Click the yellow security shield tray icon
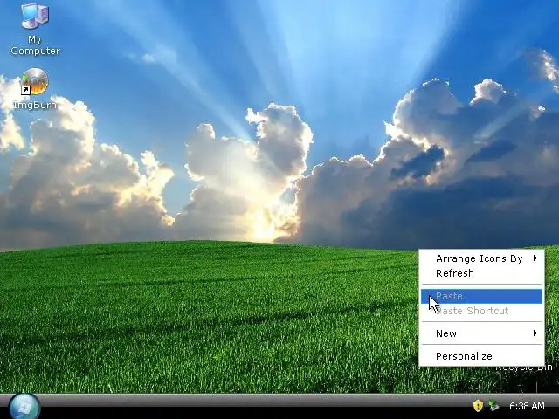Viewport: 559px width, 419px height. 478,405
